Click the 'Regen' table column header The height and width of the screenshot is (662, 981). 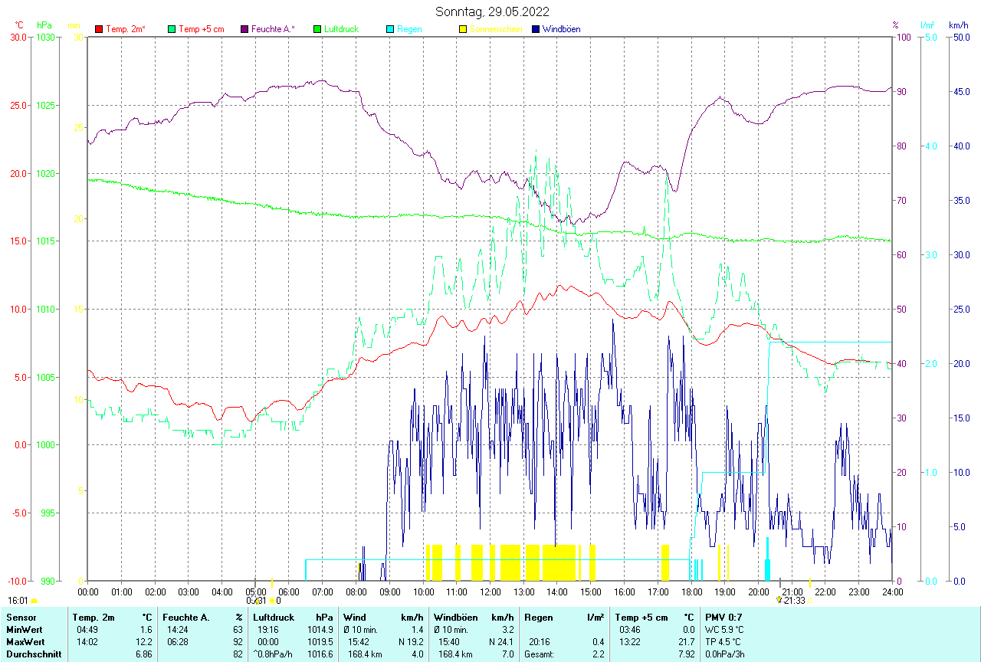pyautogui.click(x=538, y=618)
